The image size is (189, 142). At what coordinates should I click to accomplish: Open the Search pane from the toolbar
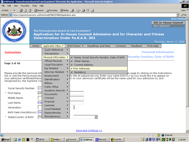[x=39, y=10]
